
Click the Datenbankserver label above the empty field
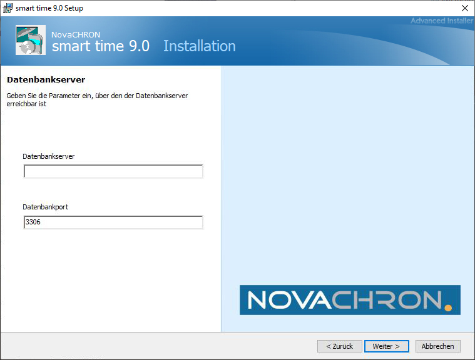pos(48,156)
